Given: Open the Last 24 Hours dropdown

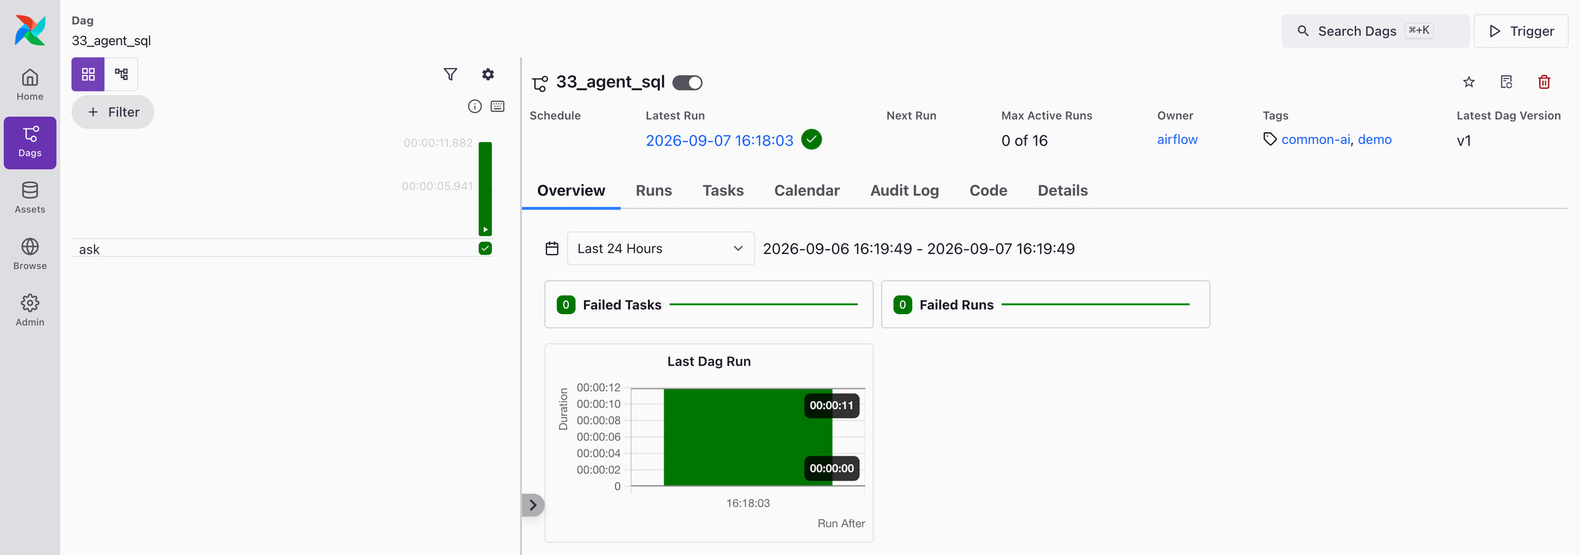Looking at the screenshot, I should (x=660, y=248).
